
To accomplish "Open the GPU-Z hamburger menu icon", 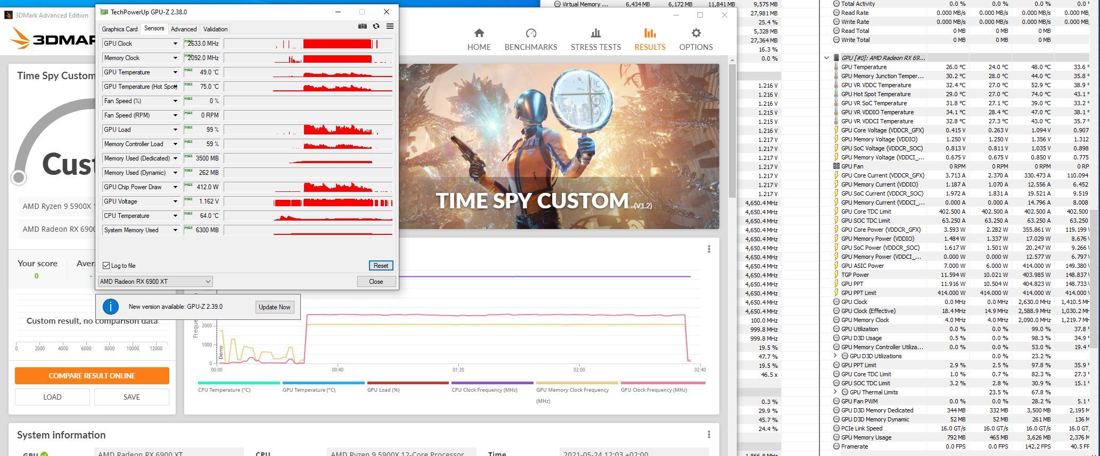I will tap(390, 26).
